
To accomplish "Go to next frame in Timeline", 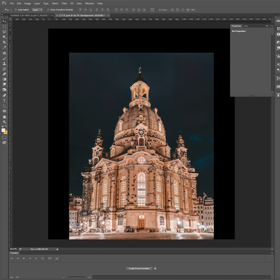I will 30,258.
